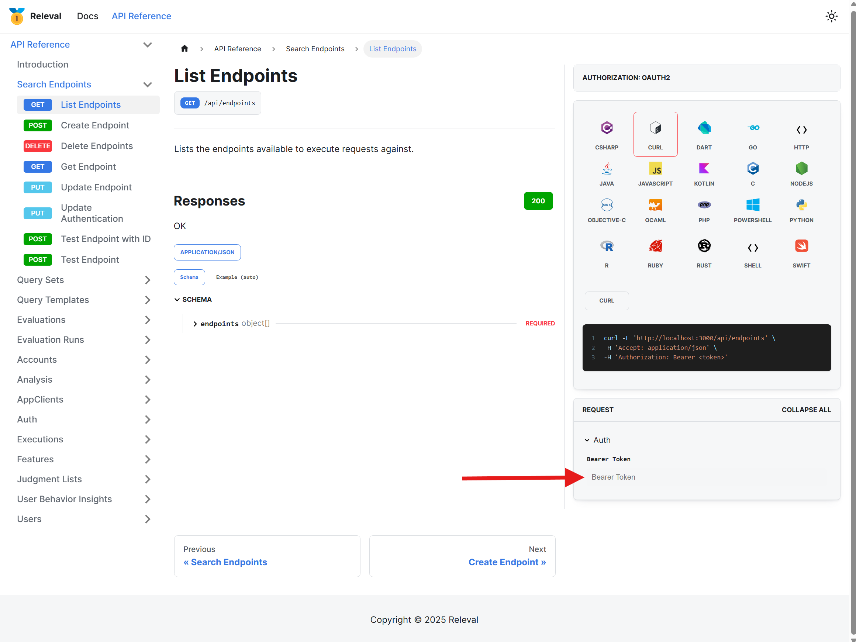856x642 pixels.
Task: Collapse the SCHEMA section
Action: pos(193,300)
